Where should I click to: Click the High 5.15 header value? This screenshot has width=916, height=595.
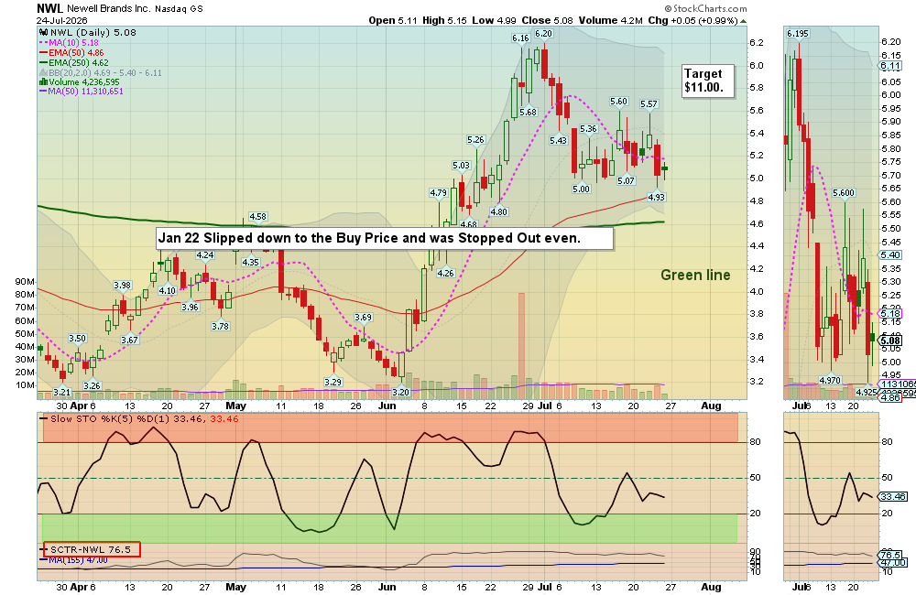pyautogui.click(x=444, y=20)
